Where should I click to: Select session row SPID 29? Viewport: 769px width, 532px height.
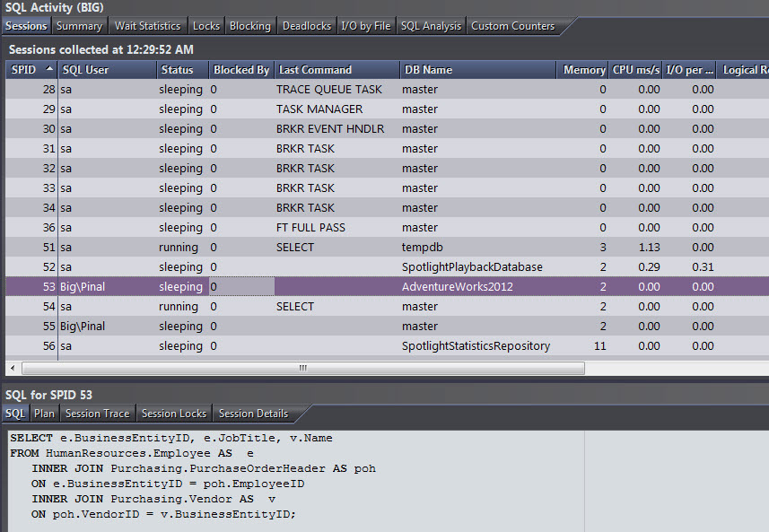click(388, 109)
